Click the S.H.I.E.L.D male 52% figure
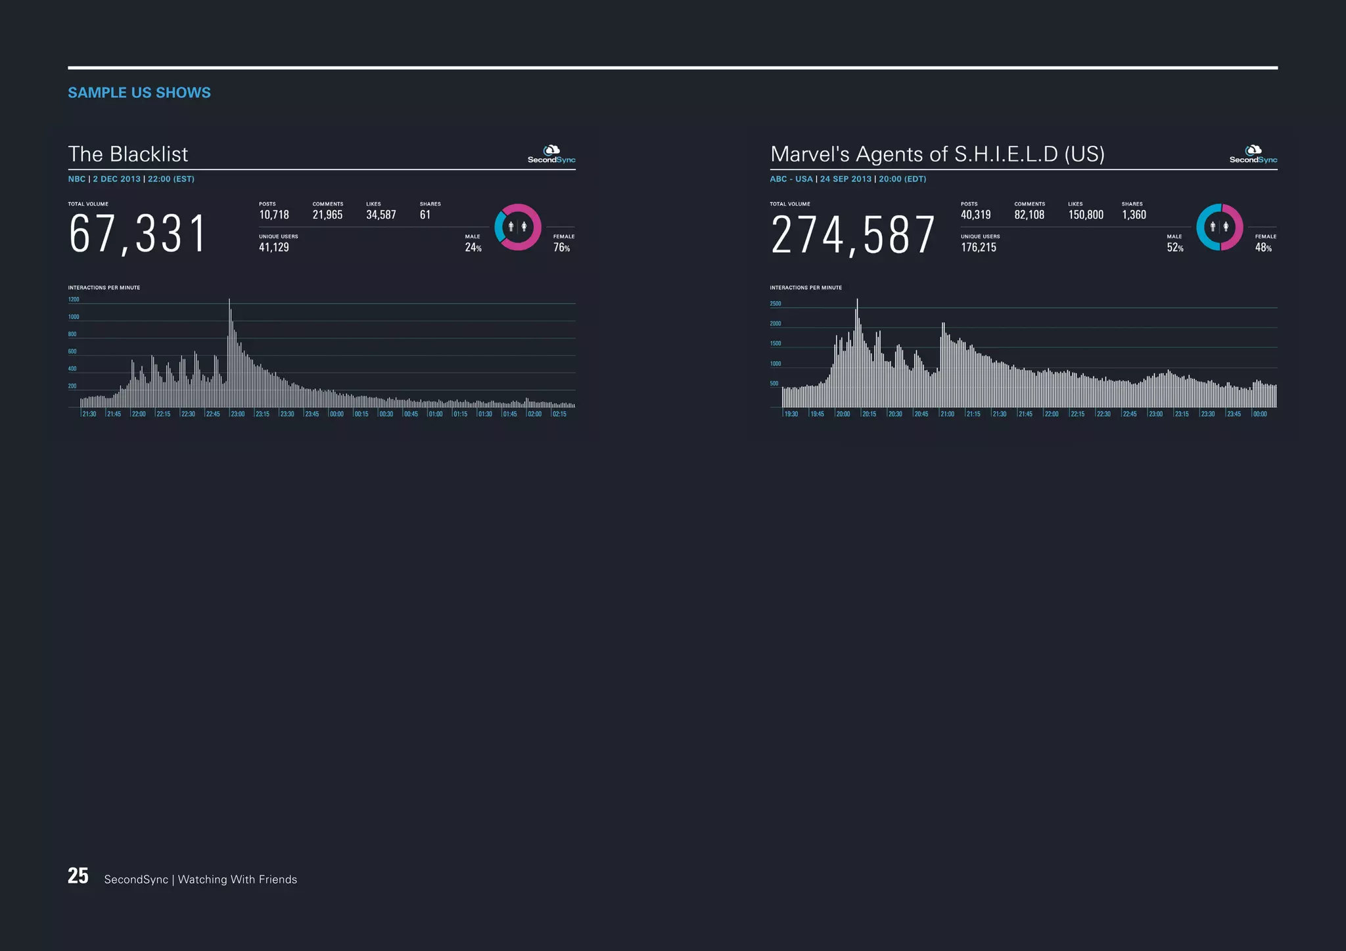 click(1175, 248)
